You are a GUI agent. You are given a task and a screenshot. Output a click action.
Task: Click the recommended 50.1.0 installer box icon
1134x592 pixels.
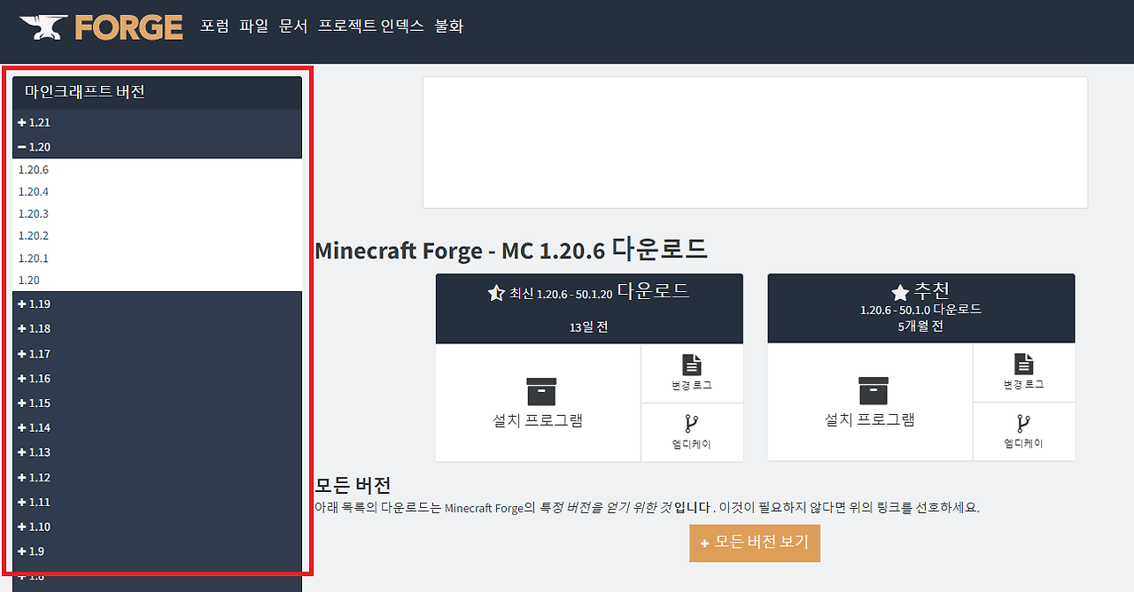873,391
